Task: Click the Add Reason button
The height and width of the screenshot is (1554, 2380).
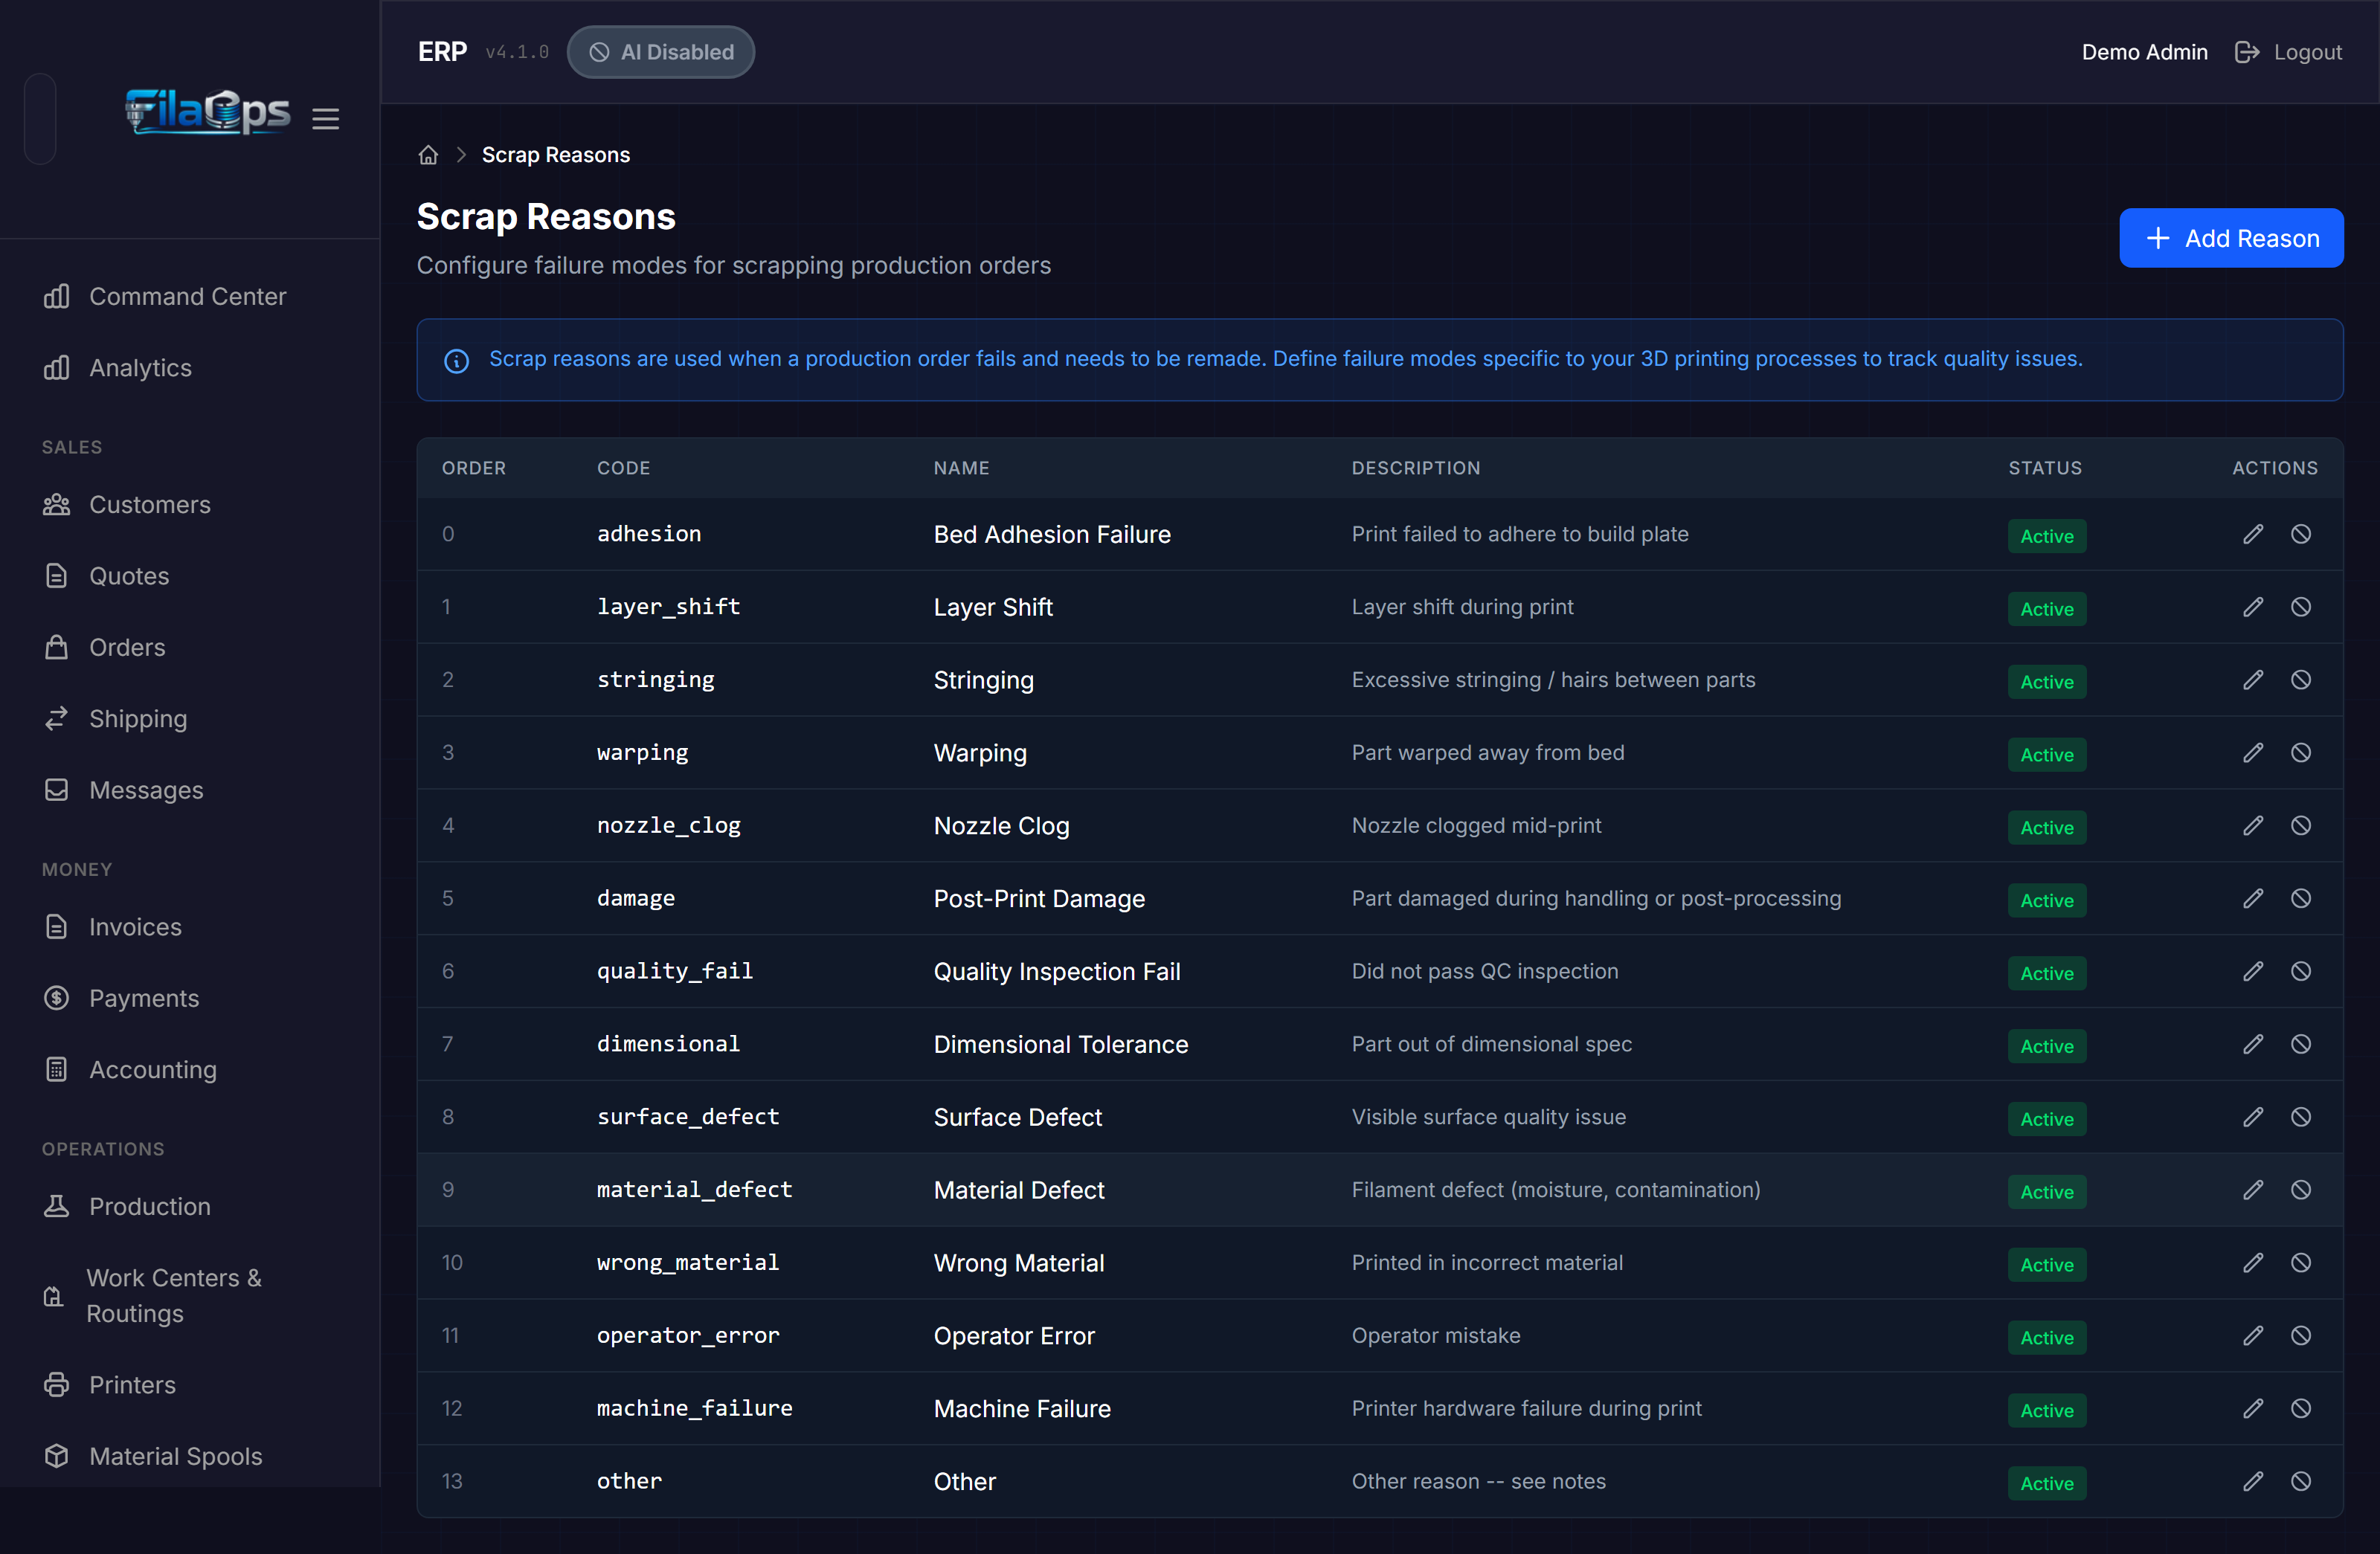Action: pyautogui.click(x=2231, y=238)
